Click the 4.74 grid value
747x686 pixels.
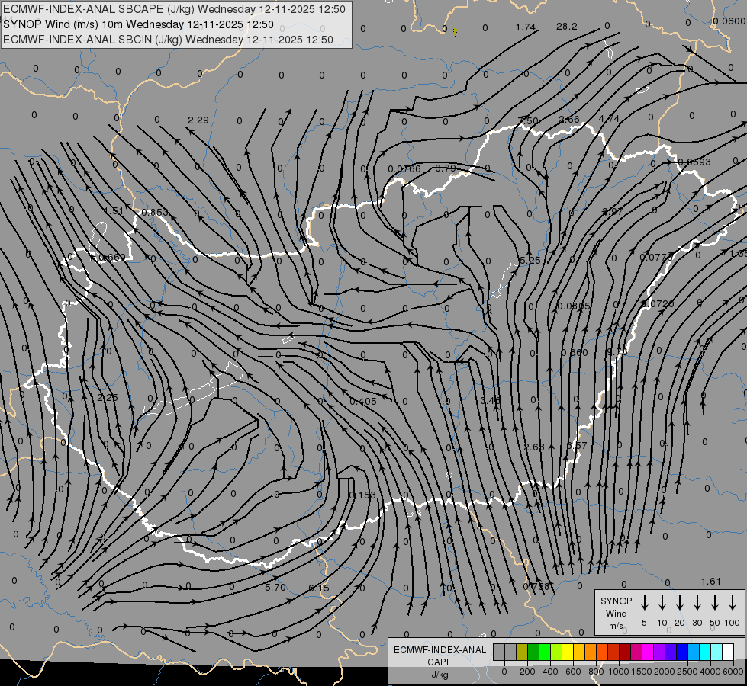click(609, 119)
